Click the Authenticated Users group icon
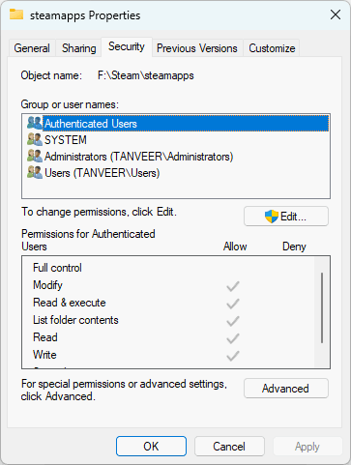The image size is (351, 465). (35, 123)
